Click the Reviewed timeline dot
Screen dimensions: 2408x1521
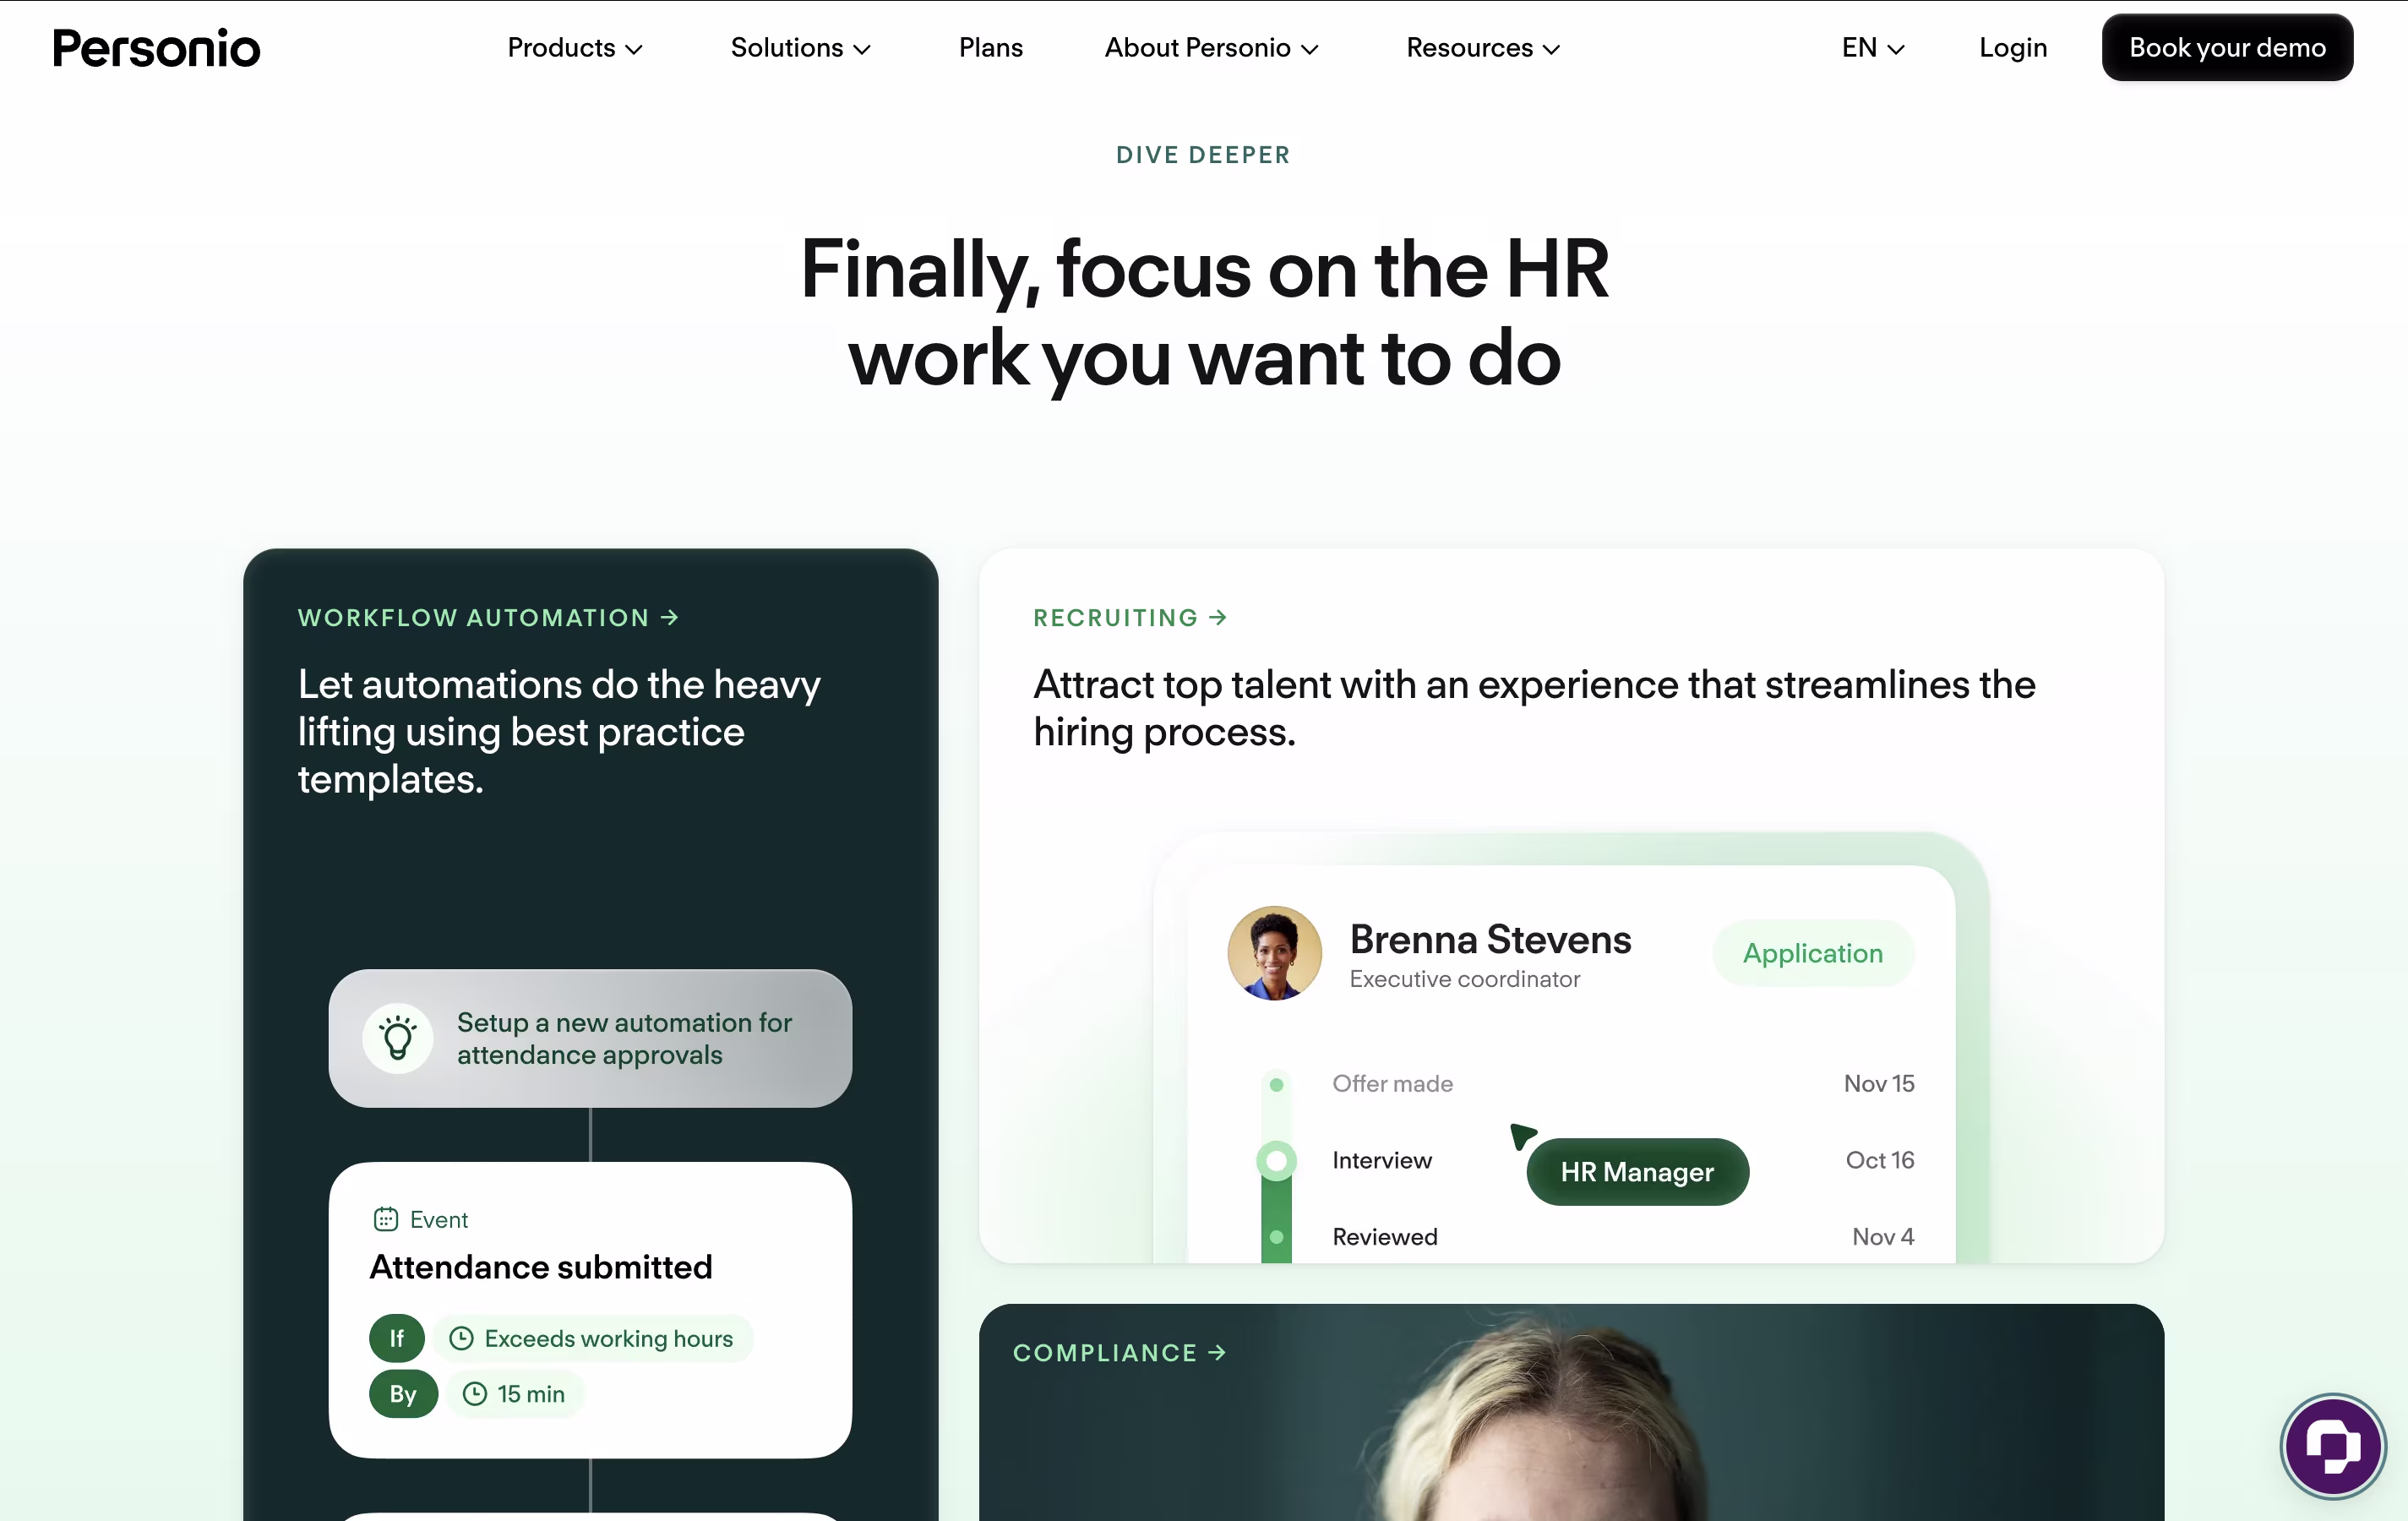coord(1276,1237)
